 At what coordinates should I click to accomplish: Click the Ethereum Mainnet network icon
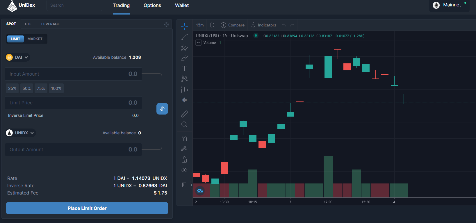(x=436, y=5)
